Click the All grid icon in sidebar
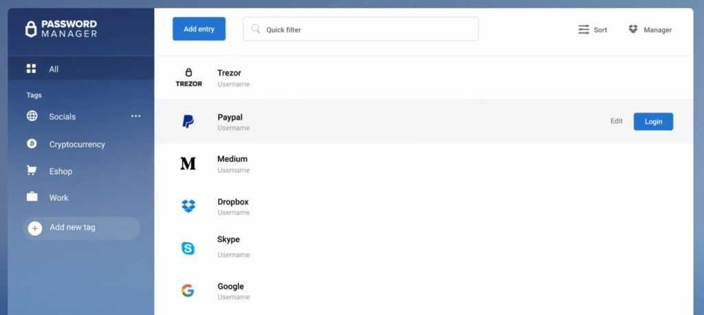 tap(31, 69)
